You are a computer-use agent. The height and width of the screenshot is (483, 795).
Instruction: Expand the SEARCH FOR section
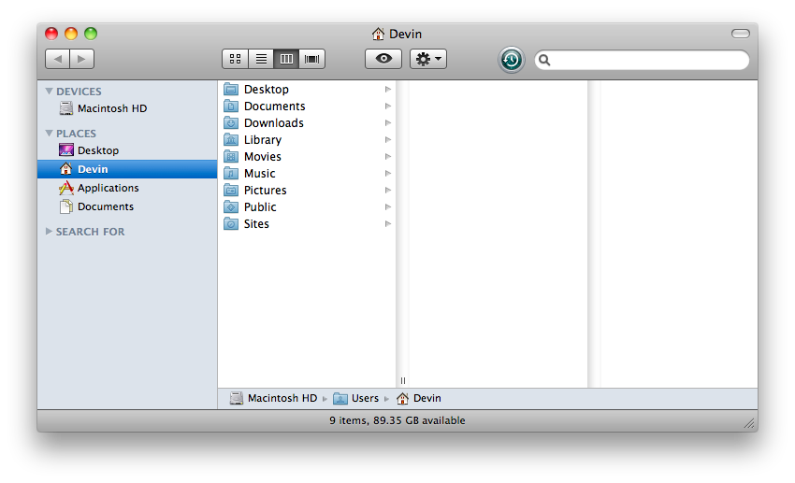pos(50,232)
